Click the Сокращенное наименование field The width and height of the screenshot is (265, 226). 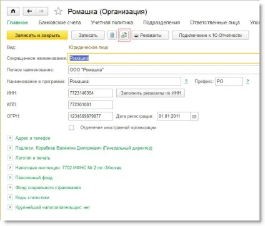[x=164, y=58]
